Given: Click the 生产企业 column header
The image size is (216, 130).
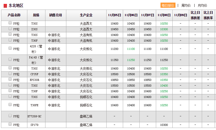Looking at the screenshot, I should point(86,15).
